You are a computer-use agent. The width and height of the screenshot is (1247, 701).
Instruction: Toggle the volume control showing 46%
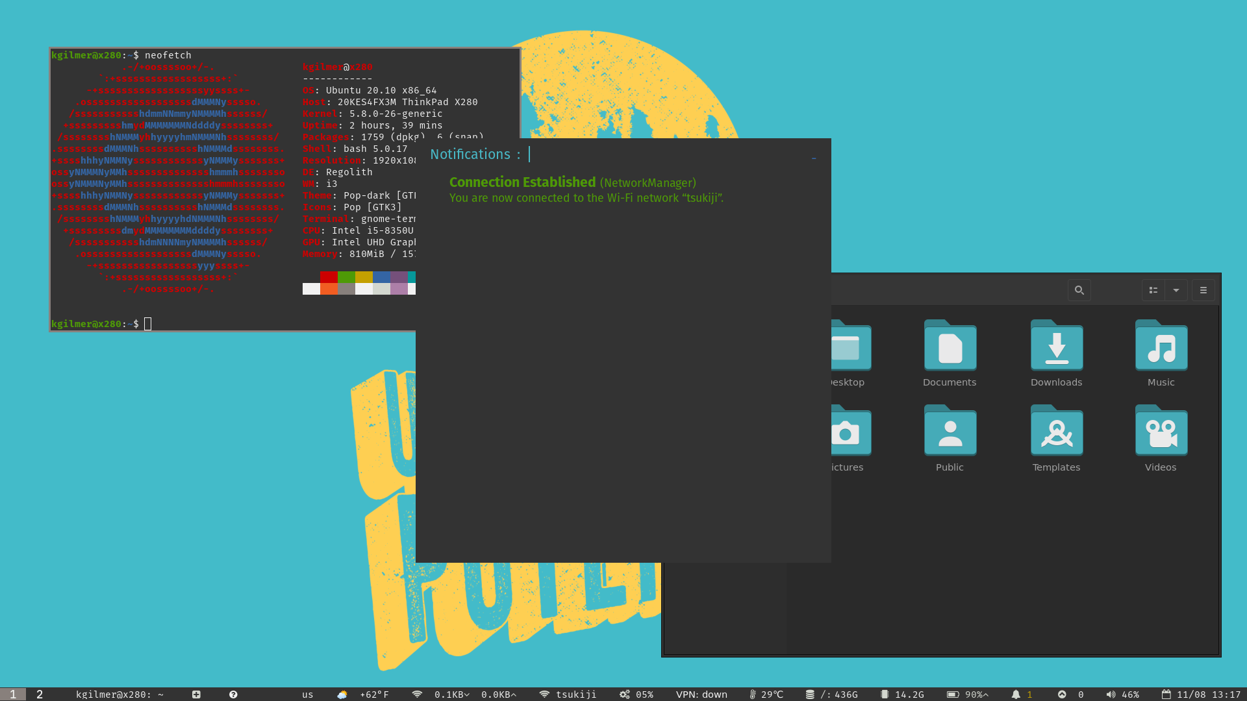[1120, 694]
